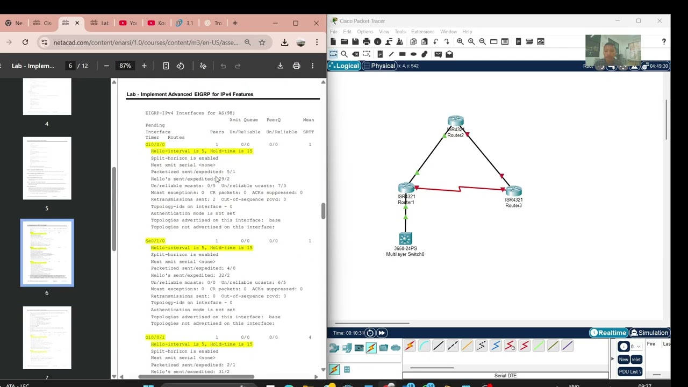Save the Packet Tracer file with disk icon
This screenshot has width=688, height=387.
(x=355, y=41)
